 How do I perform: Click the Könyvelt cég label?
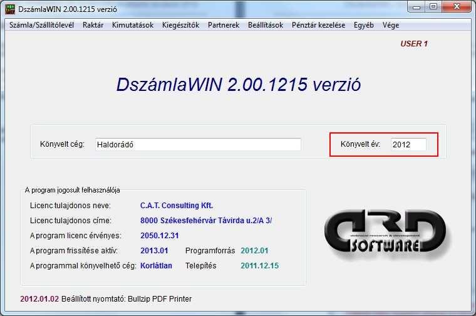point(62,144)
